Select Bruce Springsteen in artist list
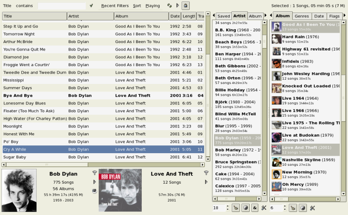Viewport: 348px width, 215px height. [238, 164]
